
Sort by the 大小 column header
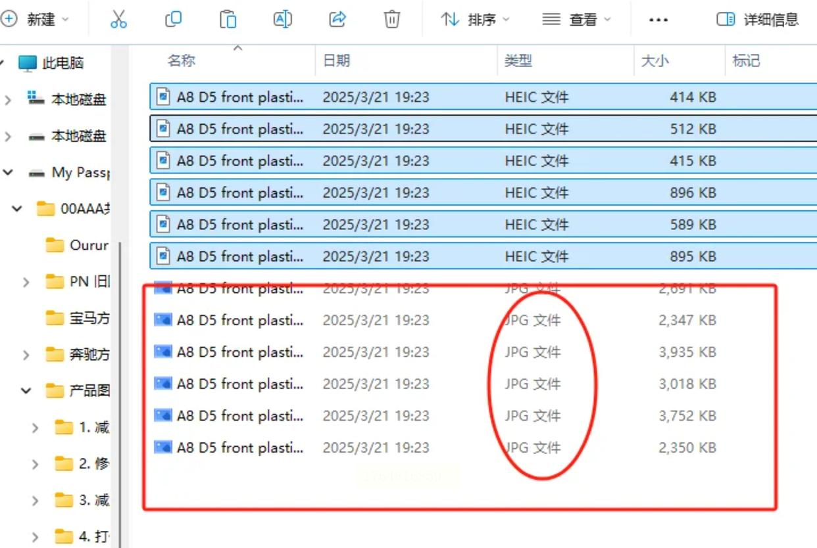655,61
